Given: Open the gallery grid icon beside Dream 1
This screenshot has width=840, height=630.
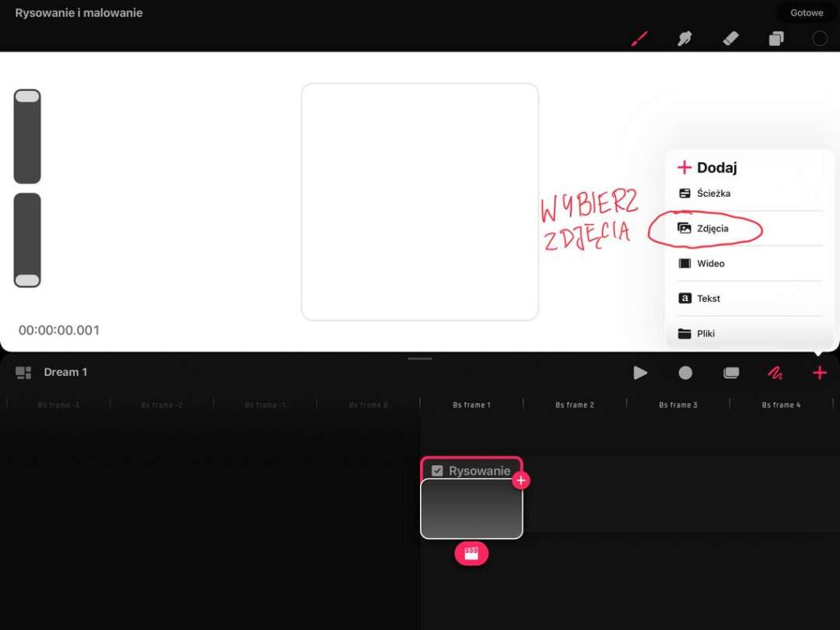Looking at the screenshot, I should tap(23, 373).
